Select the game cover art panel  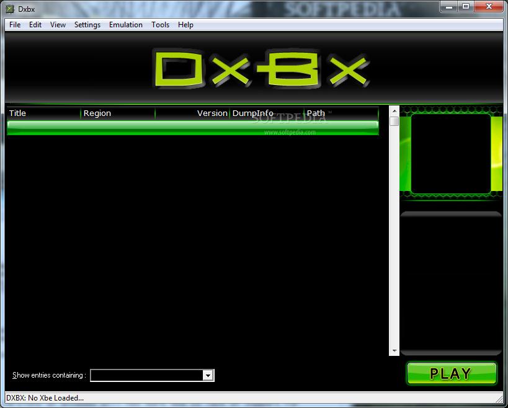coord(451,154)
